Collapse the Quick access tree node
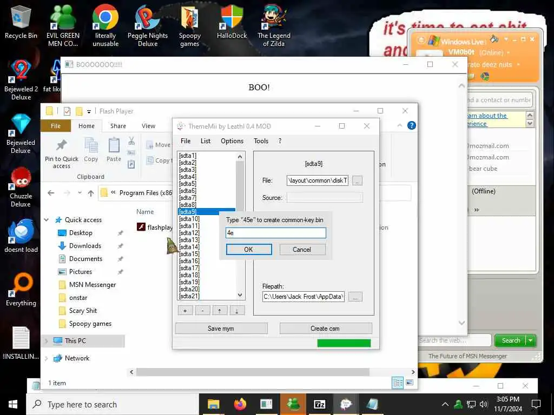The height and width of the screenshot is (415, 554). 47,220
